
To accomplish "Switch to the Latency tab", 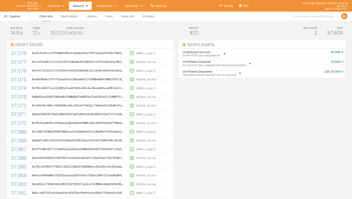I will tap(92, 16).
